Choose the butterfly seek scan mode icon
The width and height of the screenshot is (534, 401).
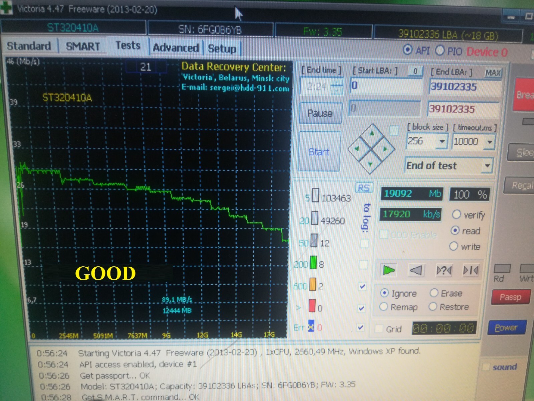point(471,270)
